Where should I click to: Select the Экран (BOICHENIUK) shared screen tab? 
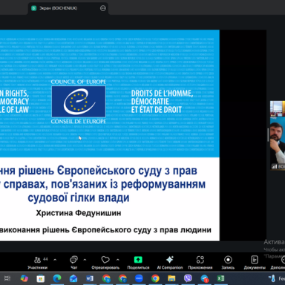pyautogui.click(x=68, y=8)
